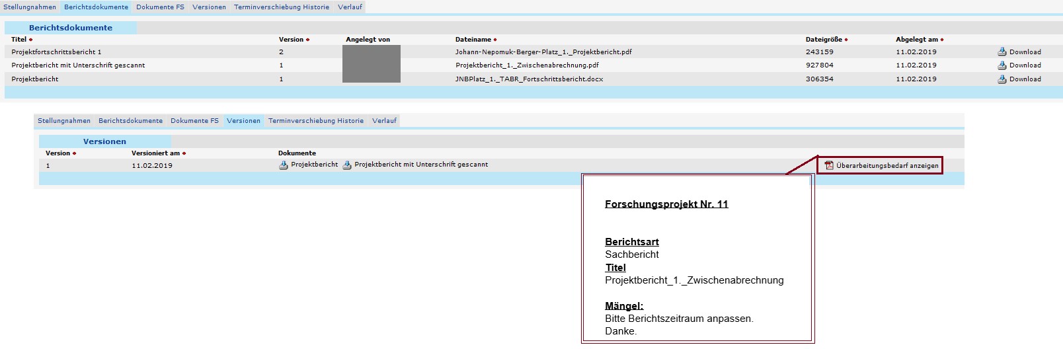Sort by Titel column red marker
Screen dimensions: 1063x349
(31, 40)
